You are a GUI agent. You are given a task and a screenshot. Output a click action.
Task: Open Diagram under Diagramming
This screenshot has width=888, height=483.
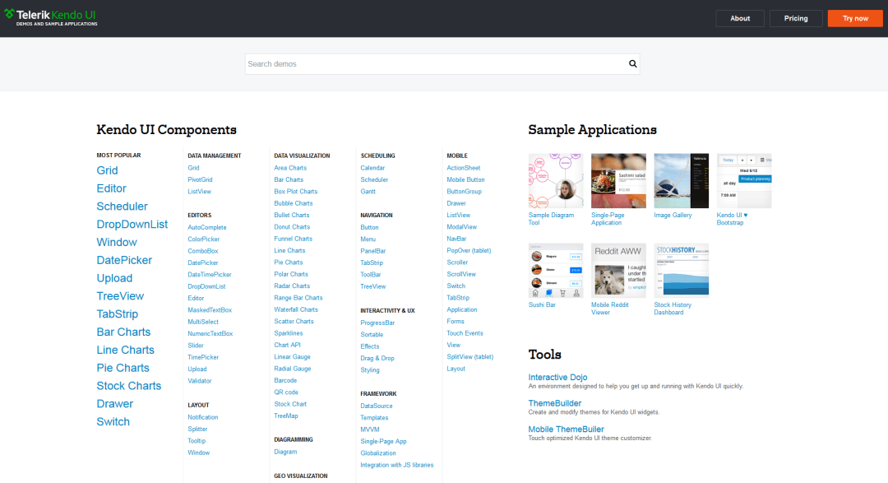tap(285, 452)
